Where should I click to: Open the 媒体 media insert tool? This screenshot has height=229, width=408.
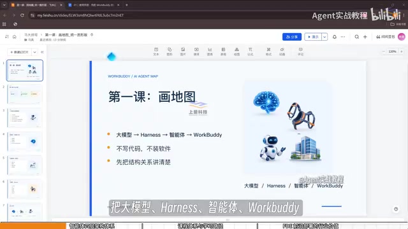click(196, 52)
